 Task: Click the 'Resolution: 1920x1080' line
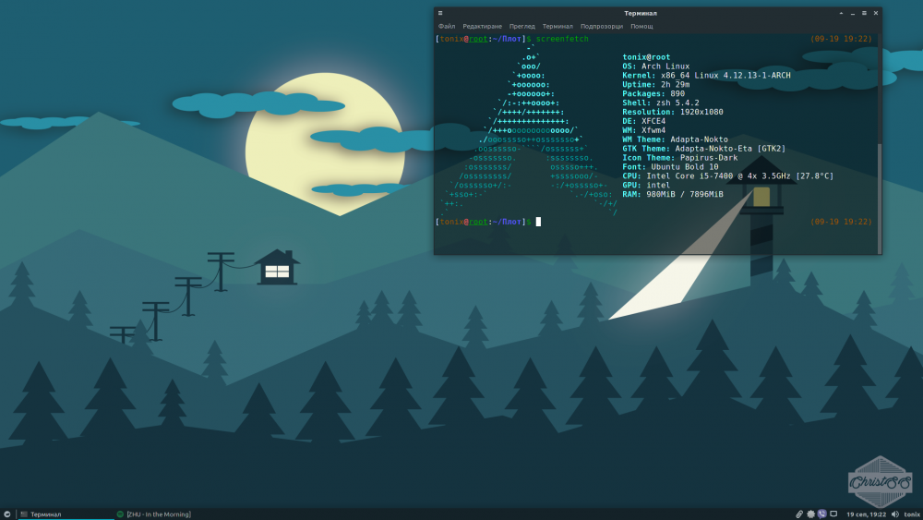(673, 112)
